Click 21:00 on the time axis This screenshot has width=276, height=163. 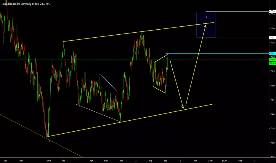click(210, 161)
